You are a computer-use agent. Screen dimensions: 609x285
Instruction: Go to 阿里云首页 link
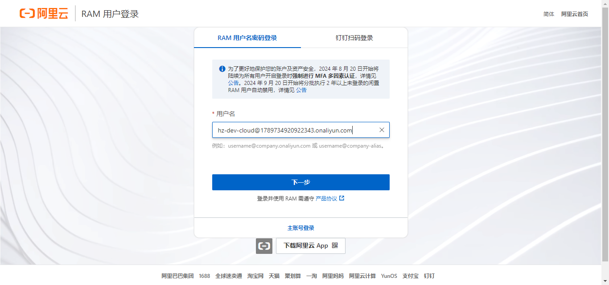click(x=575, y=14)
